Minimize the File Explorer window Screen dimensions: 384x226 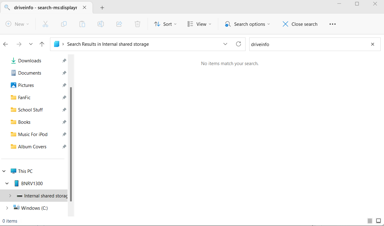[x=339, y=4]
